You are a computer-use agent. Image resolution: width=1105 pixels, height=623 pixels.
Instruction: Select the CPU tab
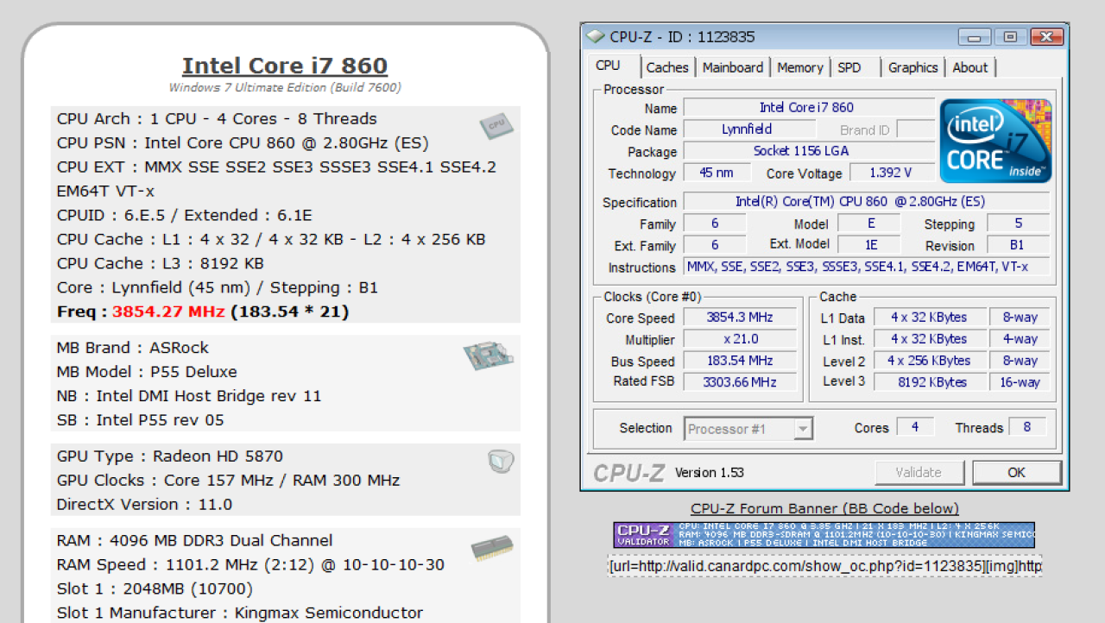(x=608, y=66)
